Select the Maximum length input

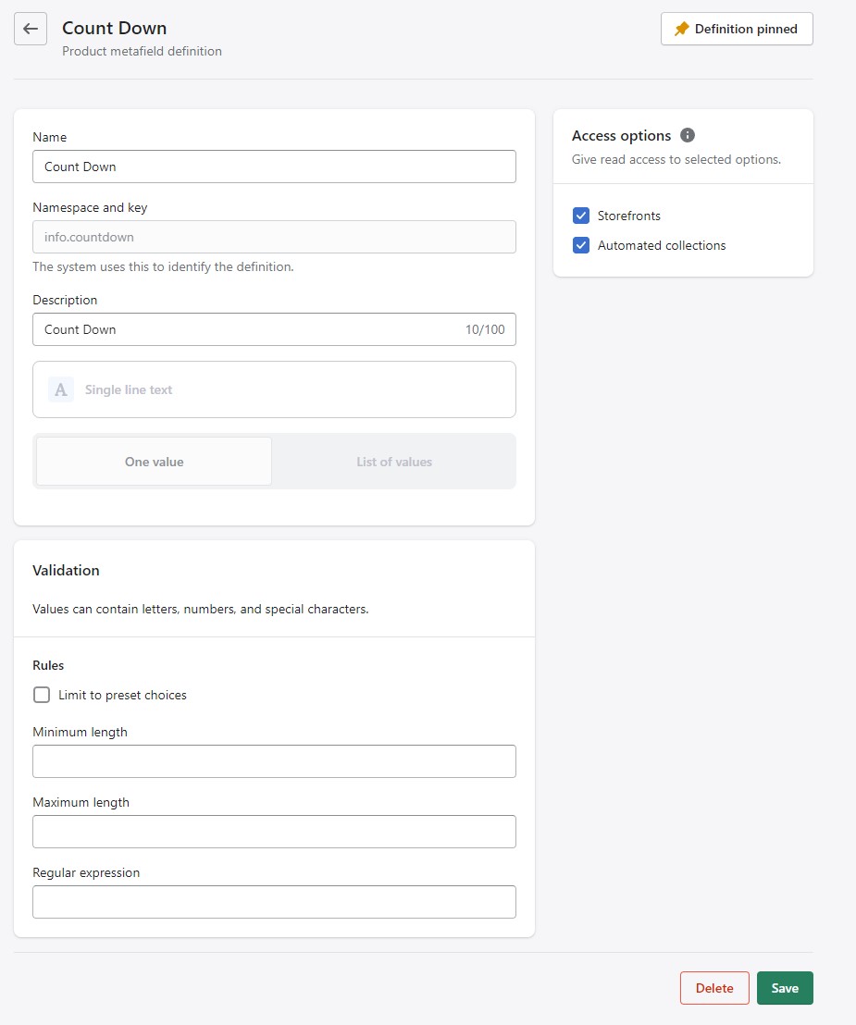coord(274,832)
